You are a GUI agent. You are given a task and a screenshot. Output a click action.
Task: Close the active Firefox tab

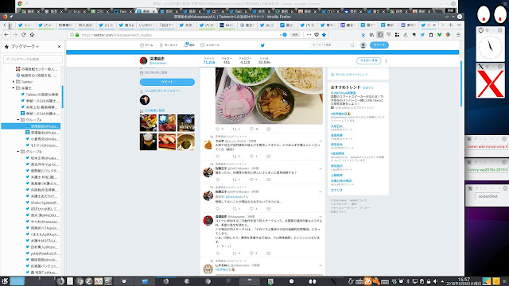[434, 25]
